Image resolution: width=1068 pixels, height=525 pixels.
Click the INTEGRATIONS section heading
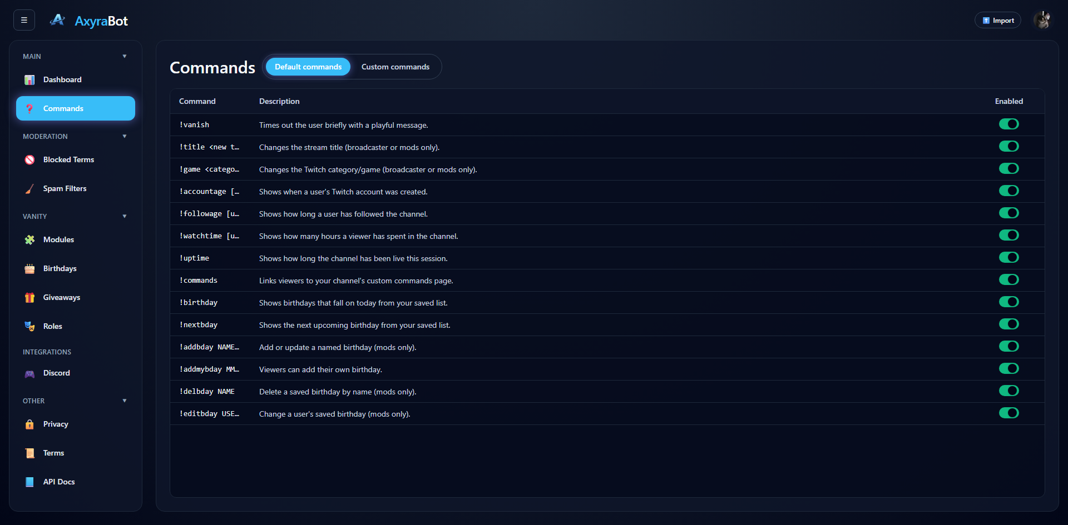pyautogui.click(x=47, y=352)
